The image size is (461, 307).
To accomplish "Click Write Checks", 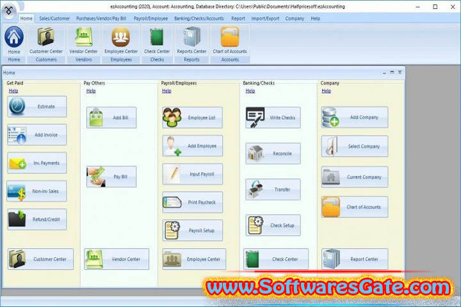I will point(273,118).
